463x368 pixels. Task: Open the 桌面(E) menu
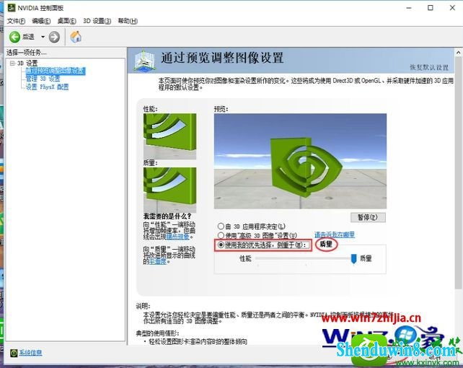67,21
